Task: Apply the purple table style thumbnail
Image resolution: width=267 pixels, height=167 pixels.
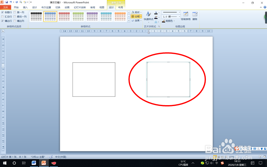Action: pos(92,17)
